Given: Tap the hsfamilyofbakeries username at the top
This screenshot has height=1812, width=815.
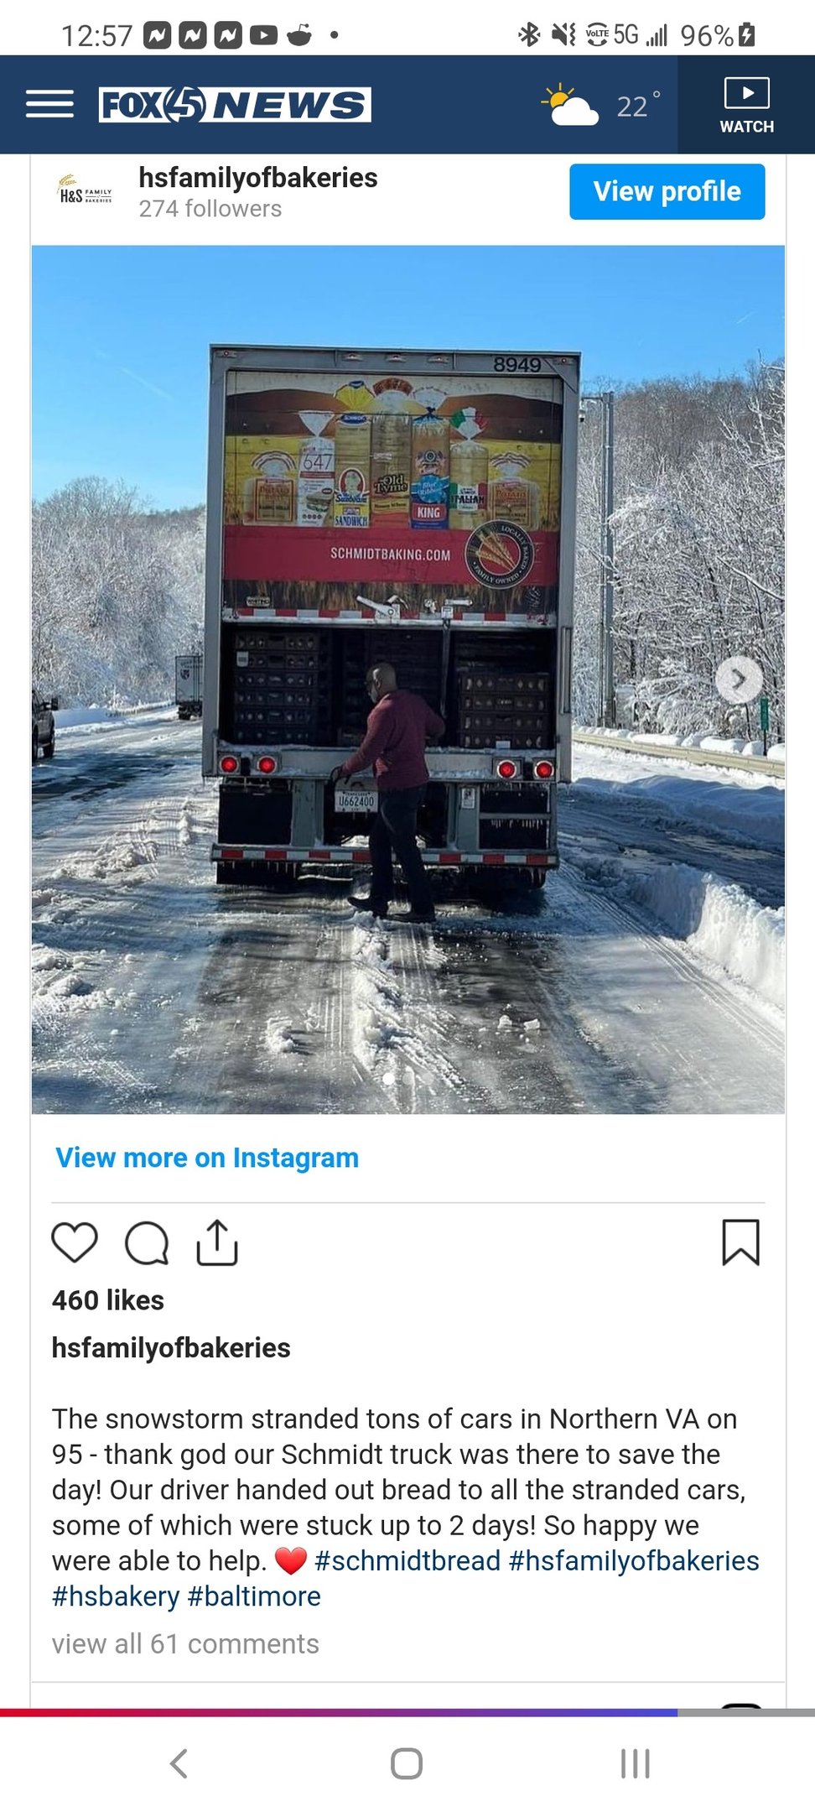Looking at the screenshot, I should coord(258,178).
